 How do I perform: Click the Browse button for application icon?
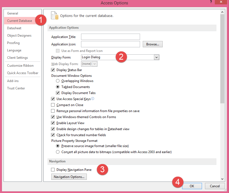point(153,44)
